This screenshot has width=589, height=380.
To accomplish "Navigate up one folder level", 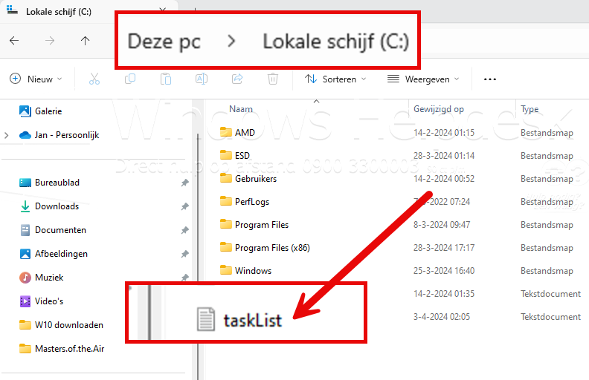I will 86,41.
